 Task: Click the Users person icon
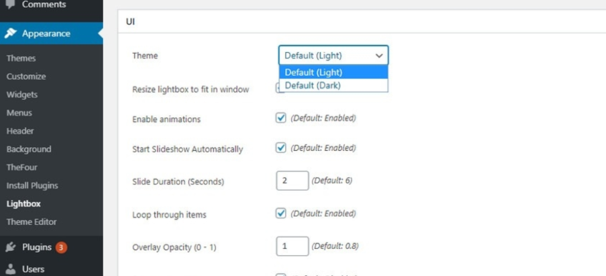[11, 269]
